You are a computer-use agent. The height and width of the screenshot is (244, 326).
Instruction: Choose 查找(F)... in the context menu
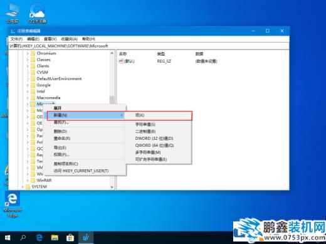pos(61,122)
